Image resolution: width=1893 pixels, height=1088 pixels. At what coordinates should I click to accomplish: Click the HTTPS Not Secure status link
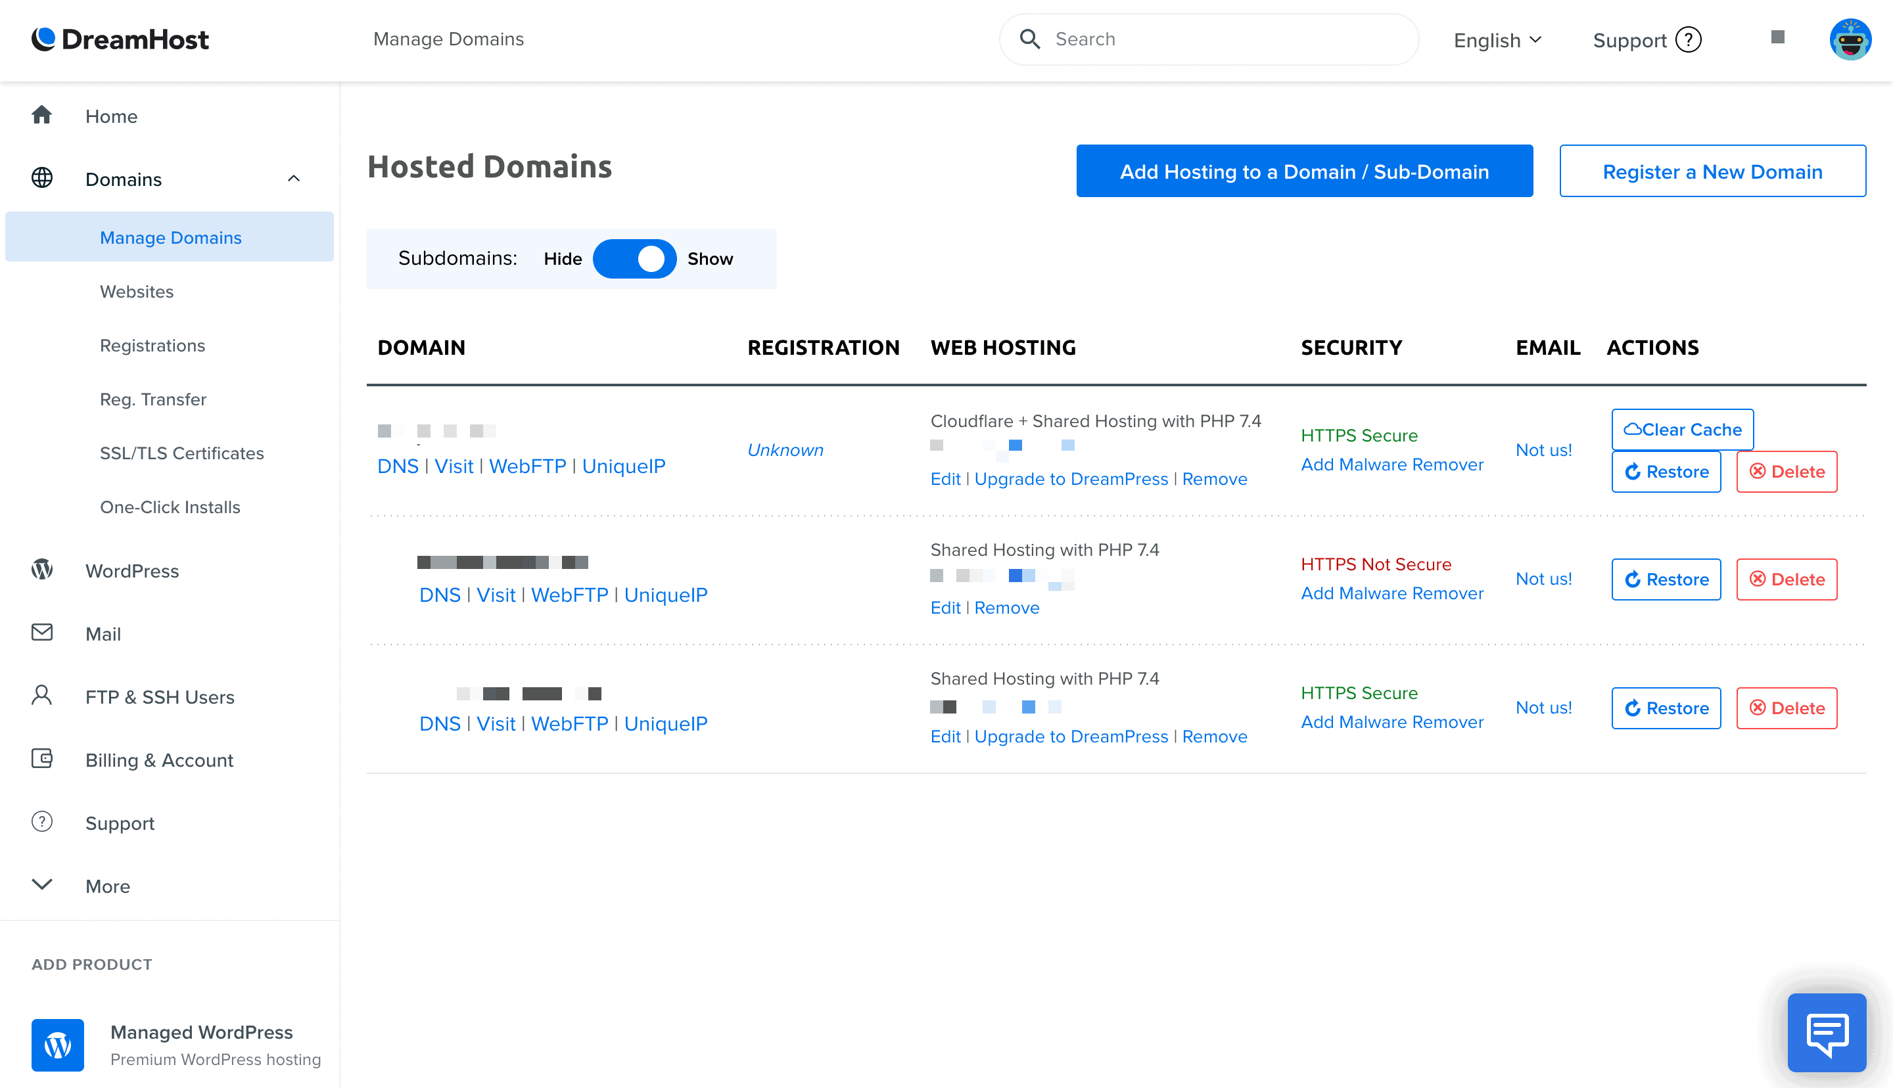[x=1376, y=564]
